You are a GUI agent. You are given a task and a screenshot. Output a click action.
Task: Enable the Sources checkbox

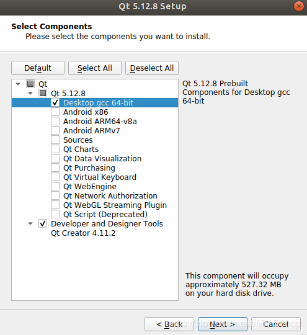pos(55,140)
